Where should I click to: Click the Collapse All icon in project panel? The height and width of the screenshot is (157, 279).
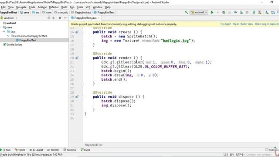(x=54, y=18)
